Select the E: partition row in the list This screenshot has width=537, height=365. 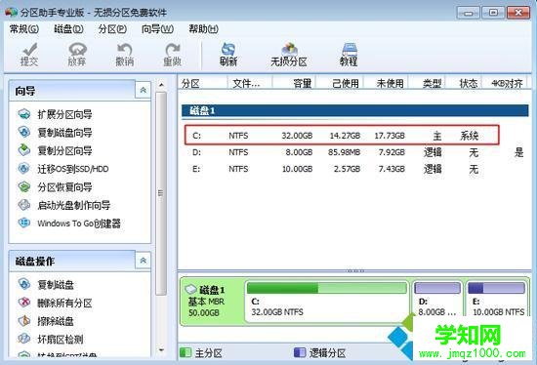[x=355, y=169]
